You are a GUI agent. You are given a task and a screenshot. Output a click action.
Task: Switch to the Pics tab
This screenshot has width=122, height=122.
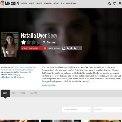coord(14,93)
